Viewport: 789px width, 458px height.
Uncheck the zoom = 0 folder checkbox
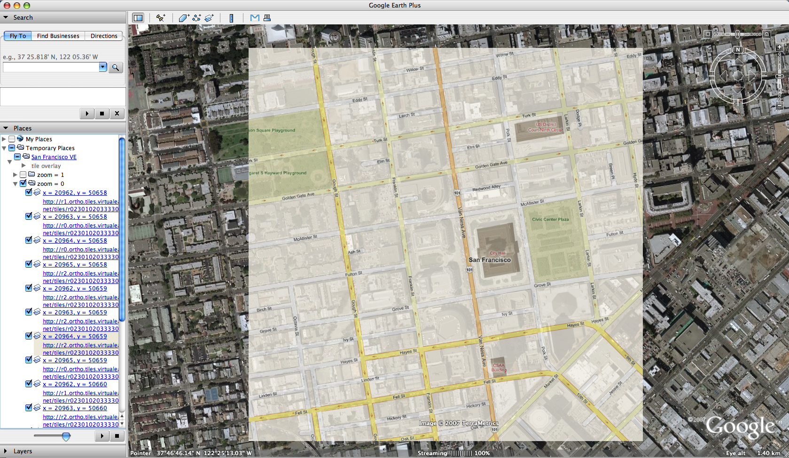[x=23, y=183]
